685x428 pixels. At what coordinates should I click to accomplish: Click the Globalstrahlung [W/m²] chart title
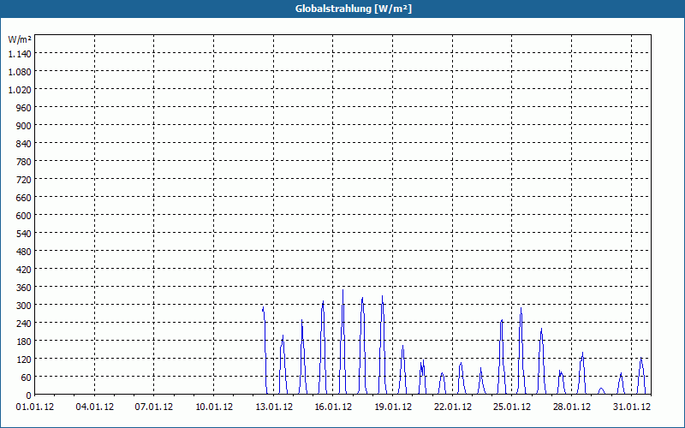click(354, 9)
